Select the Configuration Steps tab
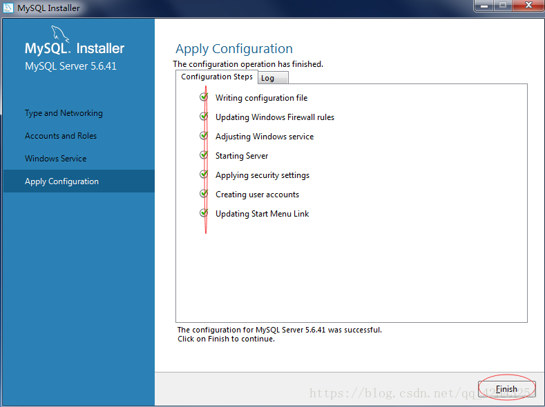This screenshot has height=407, width=545. 216,77
